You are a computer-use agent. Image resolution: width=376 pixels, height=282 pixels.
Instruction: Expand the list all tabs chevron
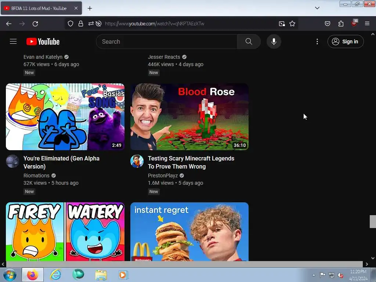coord(317,8)
